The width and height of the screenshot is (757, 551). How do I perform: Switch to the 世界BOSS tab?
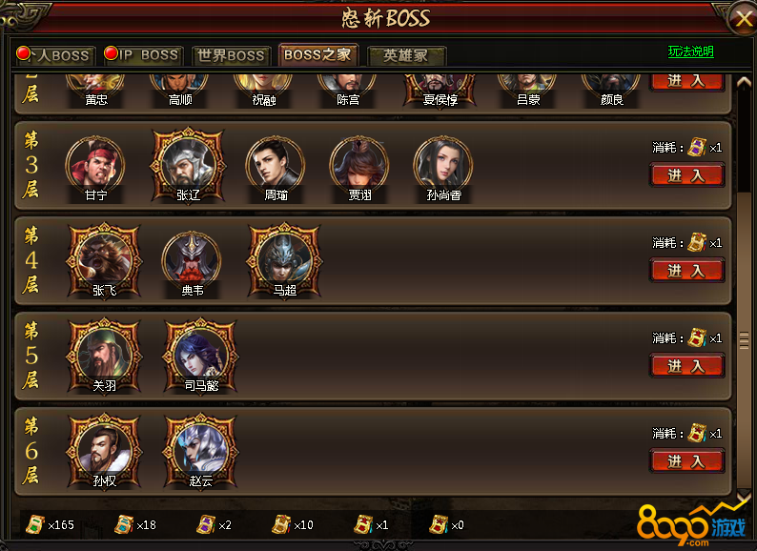coord(231,55)
